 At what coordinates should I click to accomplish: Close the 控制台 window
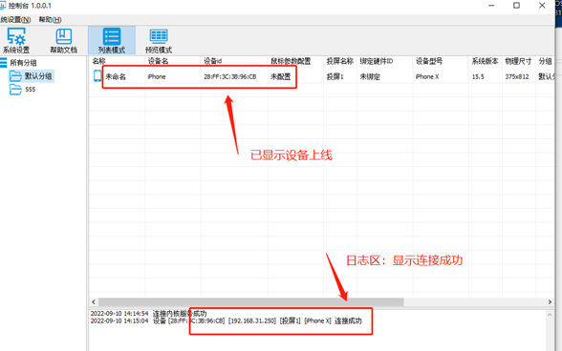[542, 6]
